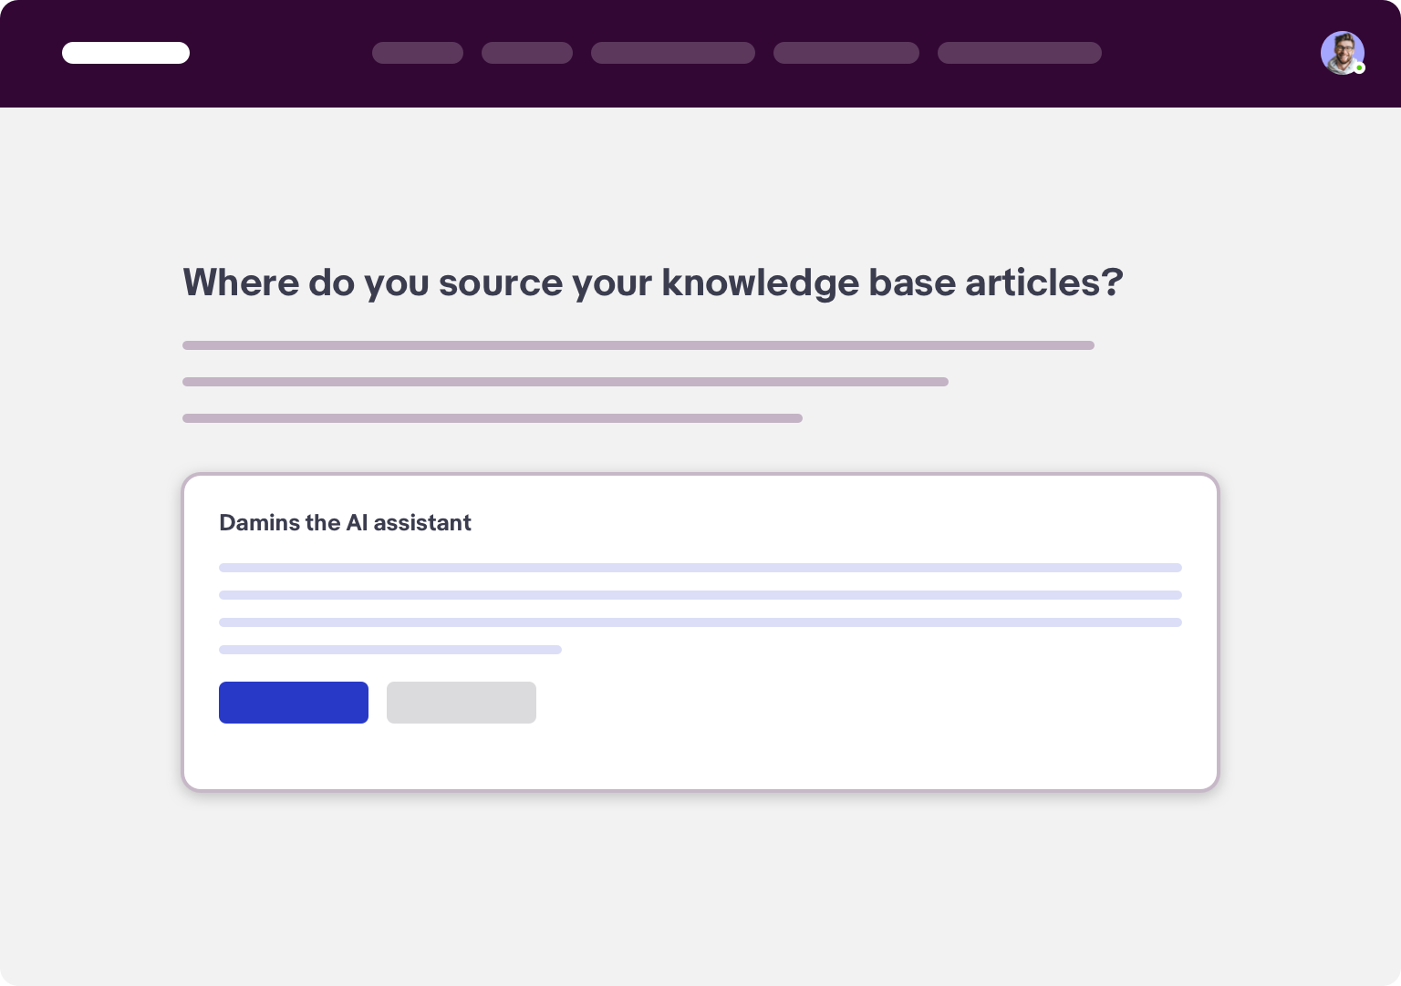Click the longest purple description line
1401x986 pixels.
tap(638, 345)
